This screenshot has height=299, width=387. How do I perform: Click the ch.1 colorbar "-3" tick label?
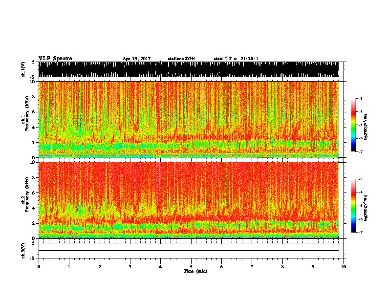coord(361,98)
